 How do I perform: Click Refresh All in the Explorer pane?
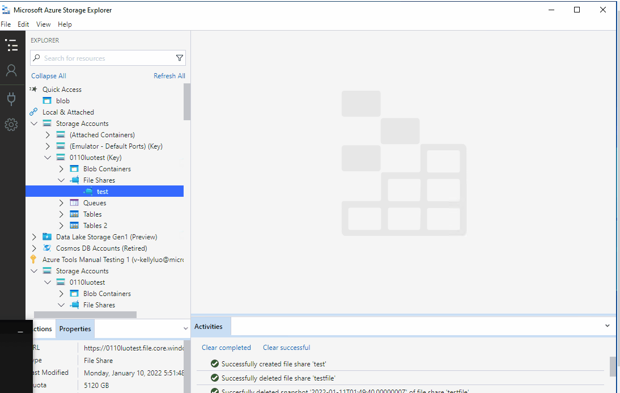[169, 75]
